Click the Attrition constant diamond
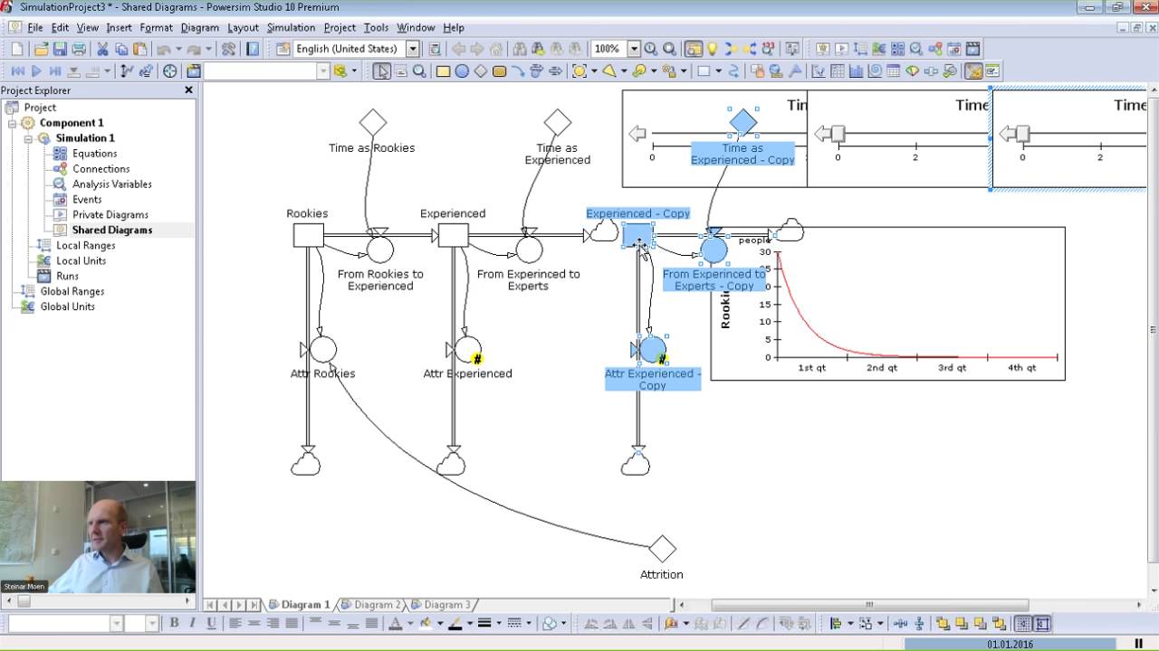This screenshot has height=651, width=1159. 662,549
